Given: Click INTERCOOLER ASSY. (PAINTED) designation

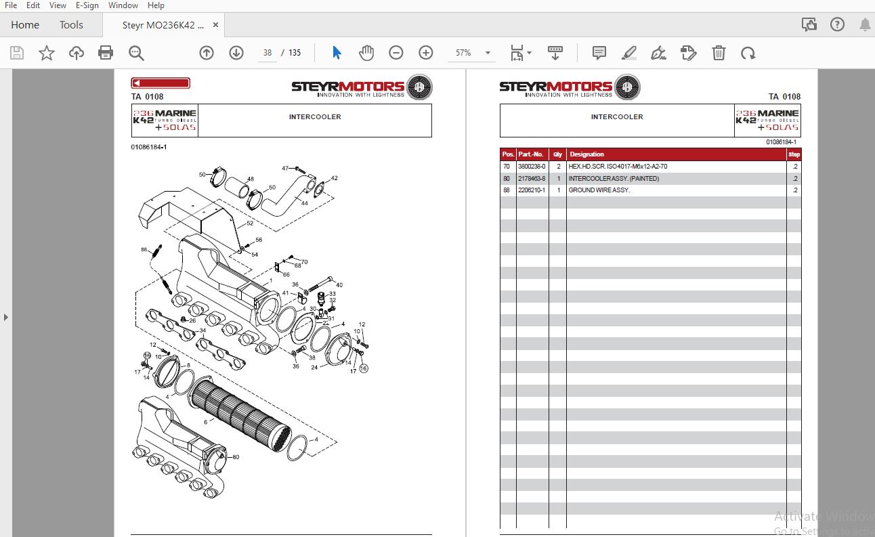Looking at the screenshot, I should [614, 179].
